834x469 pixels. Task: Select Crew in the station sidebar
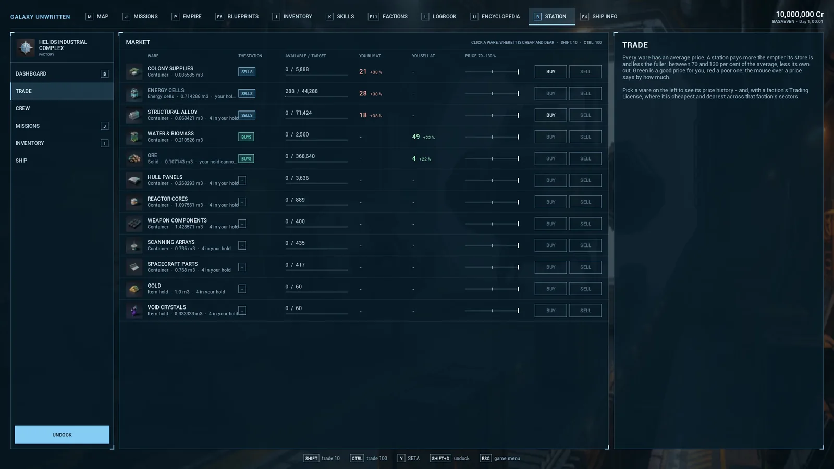click(x=62, y=108)
